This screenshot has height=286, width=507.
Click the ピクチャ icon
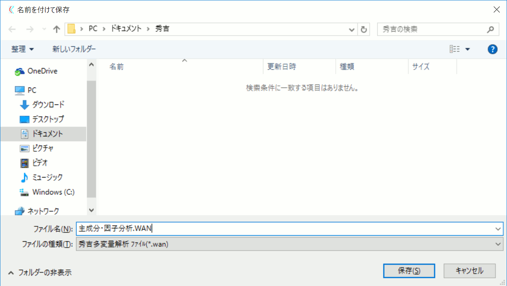coord(25,148)
